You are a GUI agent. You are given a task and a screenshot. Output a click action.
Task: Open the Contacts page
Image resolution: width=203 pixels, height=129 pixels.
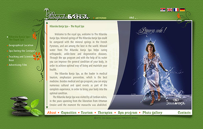click(184, 113)
